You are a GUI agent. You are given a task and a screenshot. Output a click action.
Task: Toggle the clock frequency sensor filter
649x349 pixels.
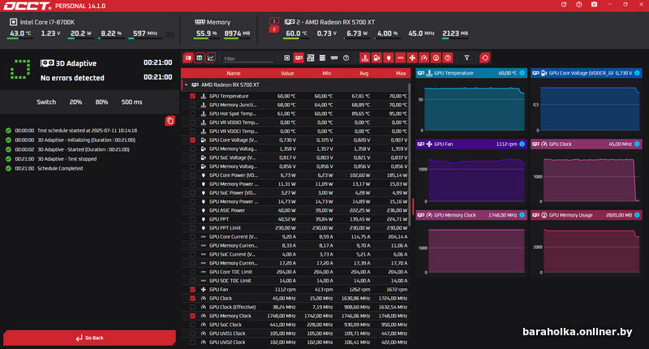coord(423,58)
